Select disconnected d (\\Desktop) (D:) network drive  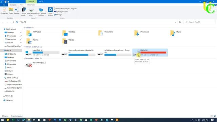36,64
